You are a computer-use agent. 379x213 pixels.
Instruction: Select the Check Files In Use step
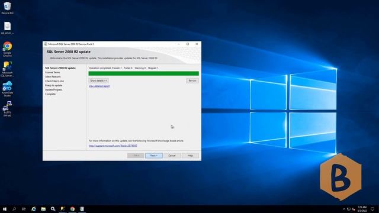coord(54,81)
